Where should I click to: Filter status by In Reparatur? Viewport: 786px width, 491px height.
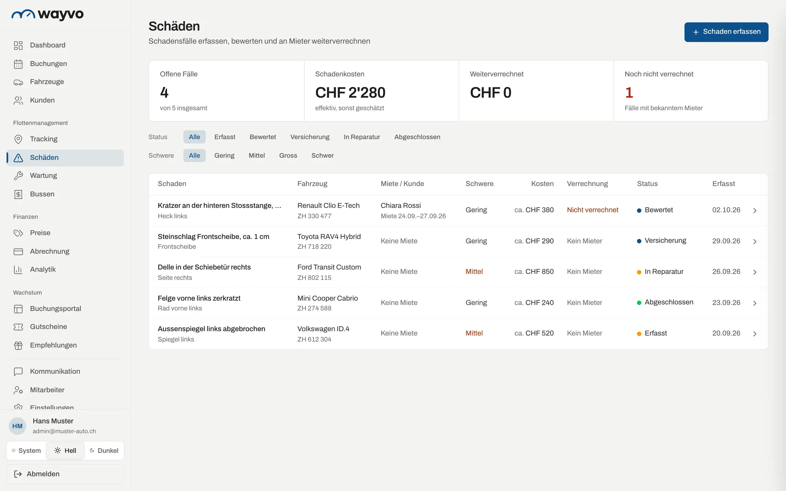point(362,137)
